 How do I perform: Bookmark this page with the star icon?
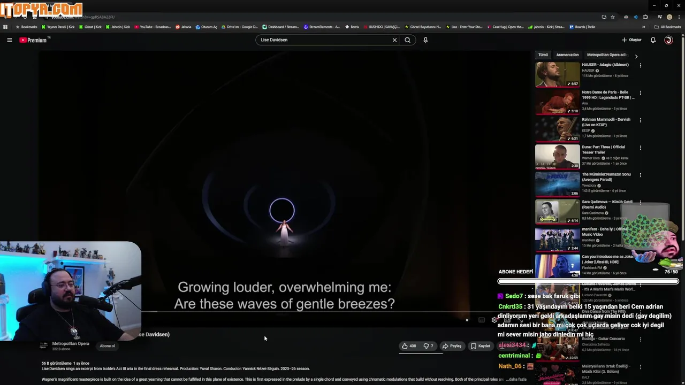(613, 17)
